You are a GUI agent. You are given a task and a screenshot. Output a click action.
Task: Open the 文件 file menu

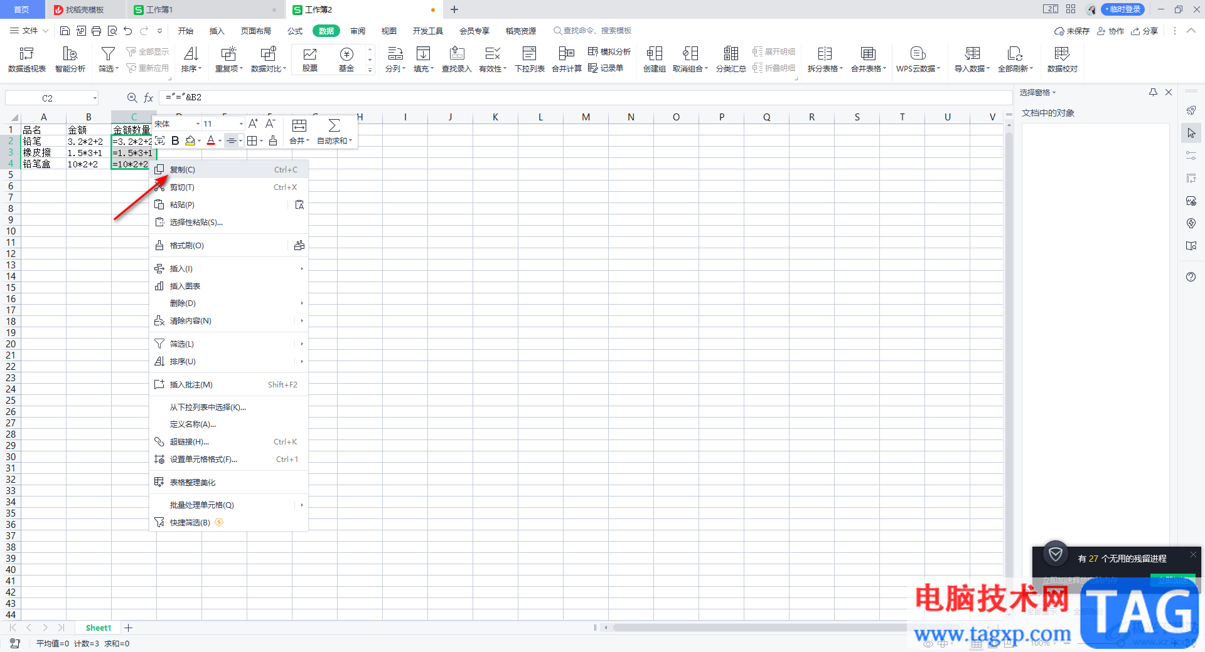point(29,31)
